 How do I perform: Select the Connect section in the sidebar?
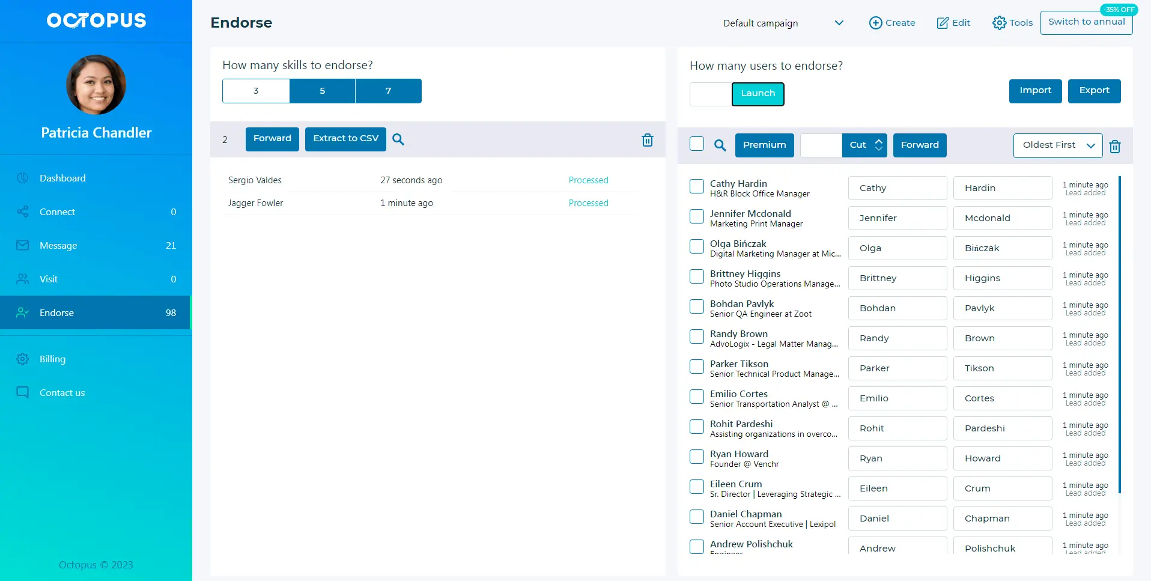point(57,211)
